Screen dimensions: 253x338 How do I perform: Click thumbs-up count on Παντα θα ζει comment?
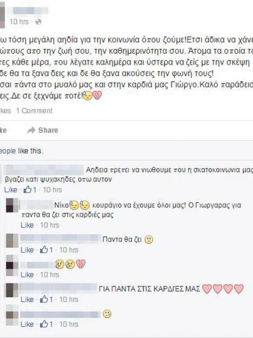pyautogui.click(x=46, y=250)
